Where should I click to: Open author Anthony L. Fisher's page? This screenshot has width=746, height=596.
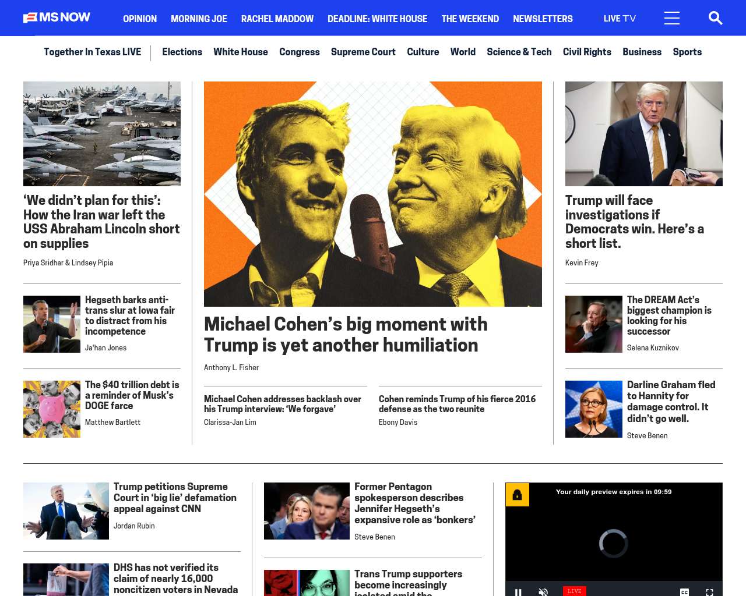pyautogui.click(x=231, y=368)
